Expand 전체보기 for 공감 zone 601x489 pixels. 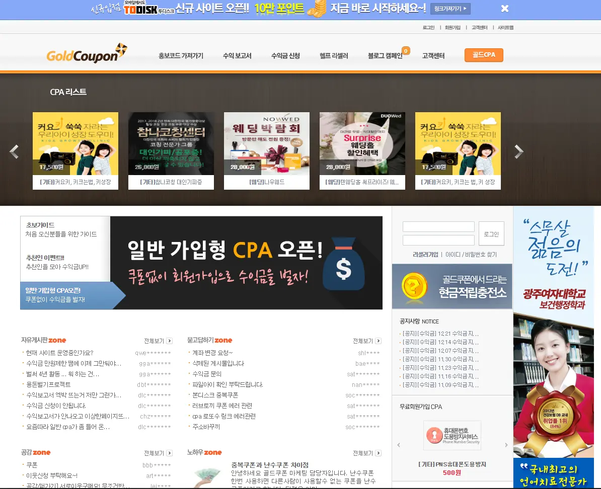click(158, 453)
